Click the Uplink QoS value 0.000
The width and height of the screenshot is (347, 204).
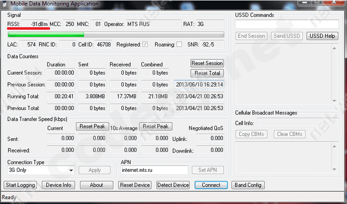[x=210, y=138]
